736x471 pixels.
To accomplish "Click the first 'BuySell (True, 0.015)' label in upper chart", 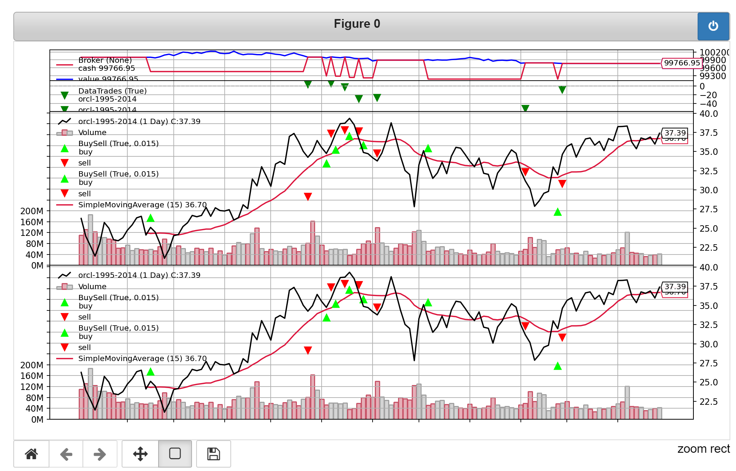I will [118, 143].
